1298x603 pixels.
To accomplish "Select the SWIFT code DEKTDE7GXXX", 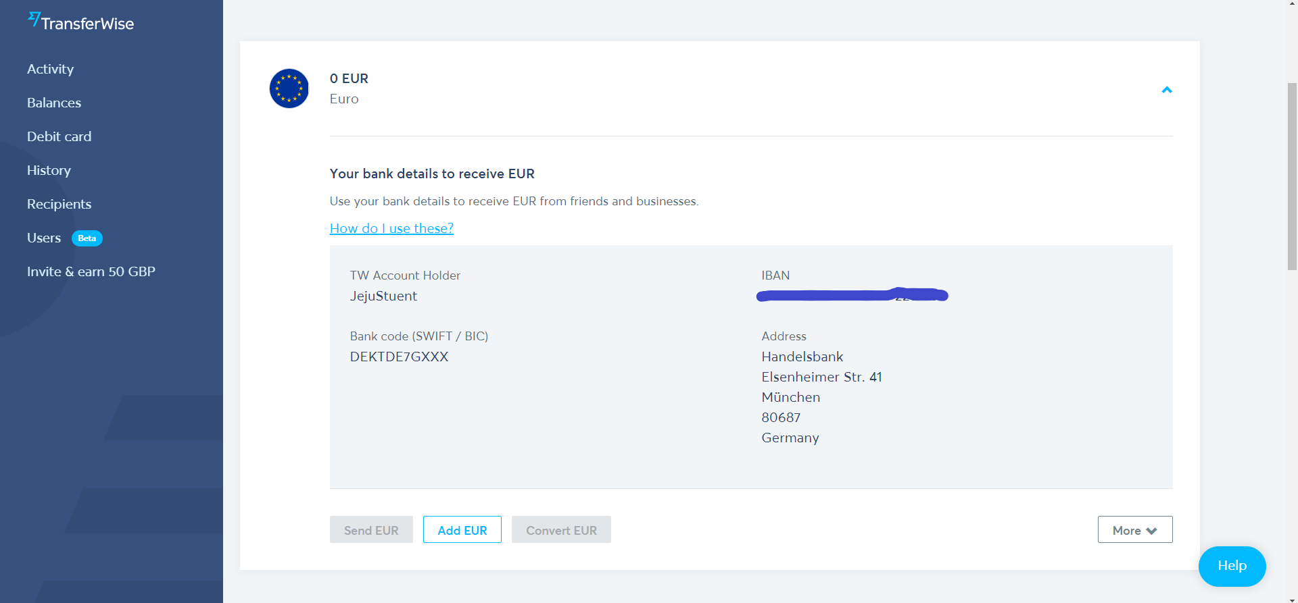I will point(399,357).
